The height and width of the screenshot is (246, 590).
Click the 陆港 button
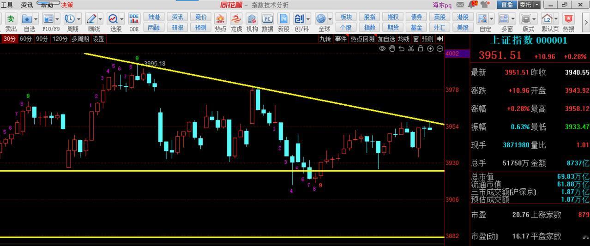tap(154, 17)
